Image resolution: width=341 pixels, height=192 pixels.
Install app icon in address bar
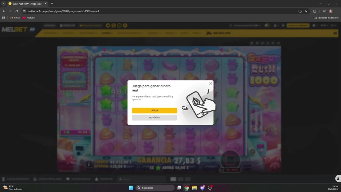[300, 11]
